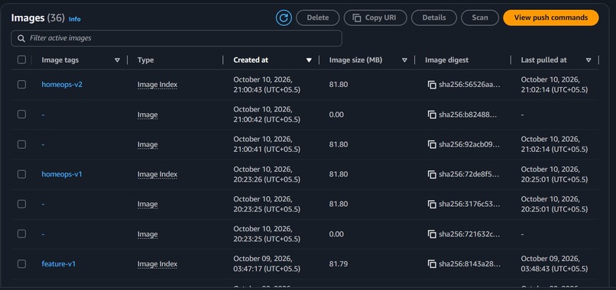
Task: Check row with digest sha256:92acb09
Action: [x=21, y=144]
